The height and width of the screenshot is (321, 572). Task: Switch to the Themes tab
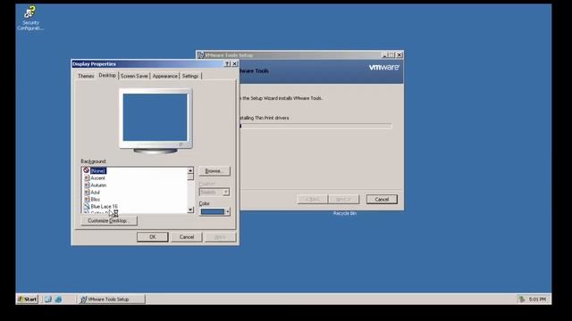click(86, 76)
